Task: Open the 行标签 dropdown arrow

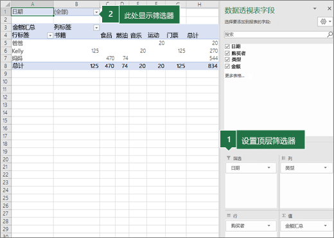Action: pos(50,35)
